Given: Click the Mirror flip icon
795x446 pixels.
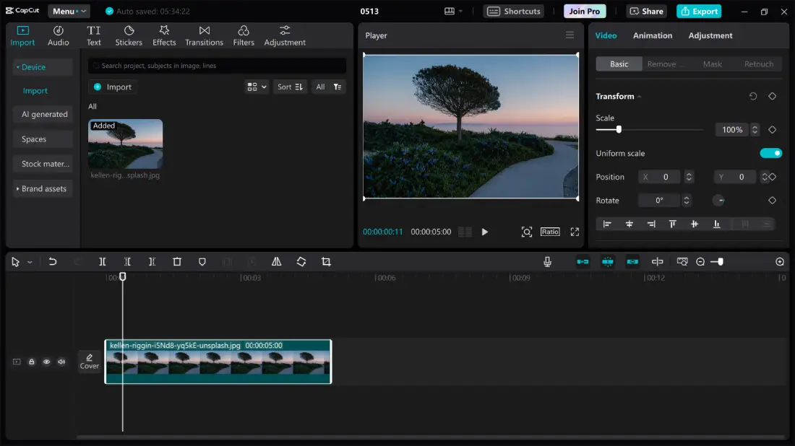Looking at the screenshot, I should tap(276, 262).
